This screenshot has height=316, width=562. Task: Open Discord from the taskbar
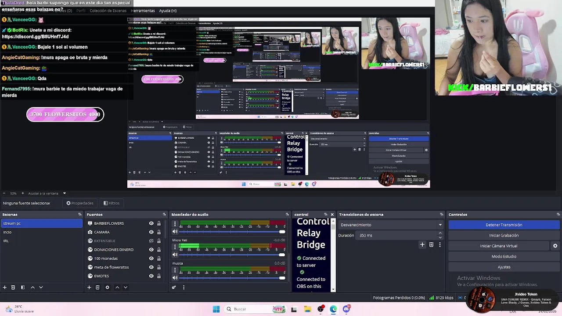click(x=346, y=309)
